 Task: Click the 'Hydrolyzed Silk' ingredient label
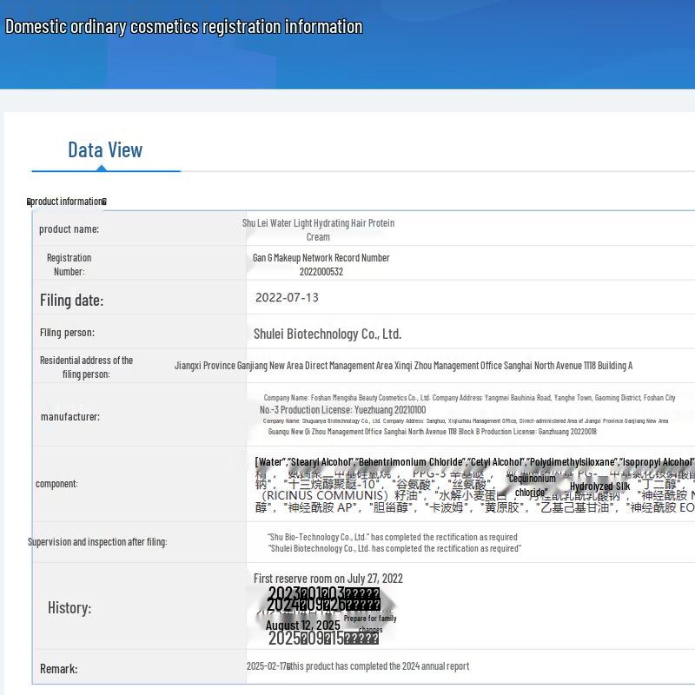pyautogui.click(x=599, y=486)
